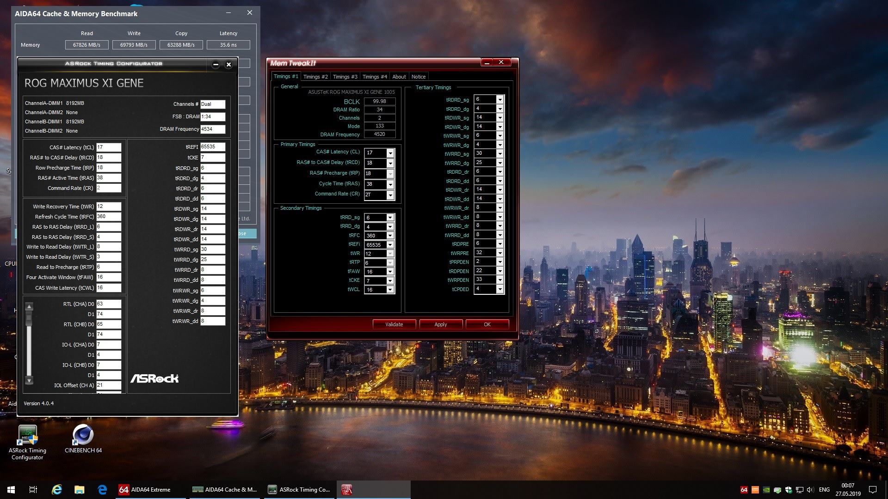Open Safely Remove Hardware tray icon
Viewport: 888px width, 499px height.
coord(777,490)
